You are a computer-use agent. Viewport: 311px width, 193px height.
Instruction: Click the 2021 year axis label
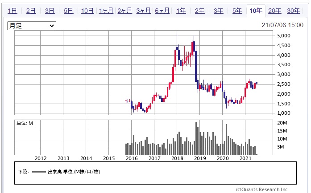(x=245, y=158)
